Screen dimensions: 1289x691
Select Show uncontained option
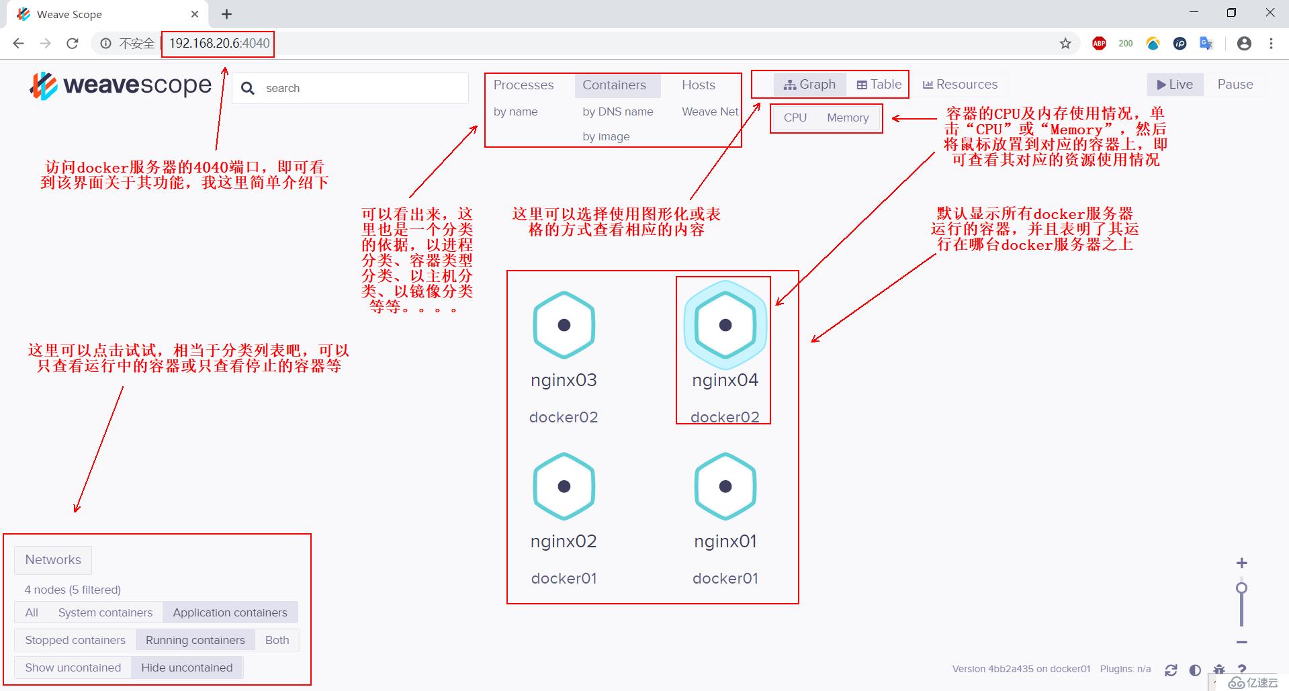[73, 667]
